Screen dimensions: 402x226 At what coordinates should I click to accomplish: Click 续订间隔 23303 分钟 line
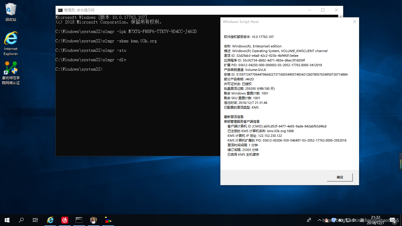[x=243, y=150]
